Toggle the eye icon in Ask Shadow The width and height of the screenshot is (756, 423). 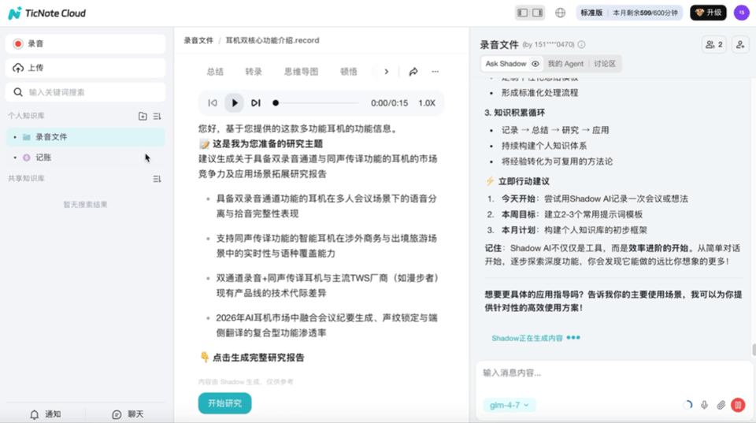pyautogui.click(x=535, y=64)
